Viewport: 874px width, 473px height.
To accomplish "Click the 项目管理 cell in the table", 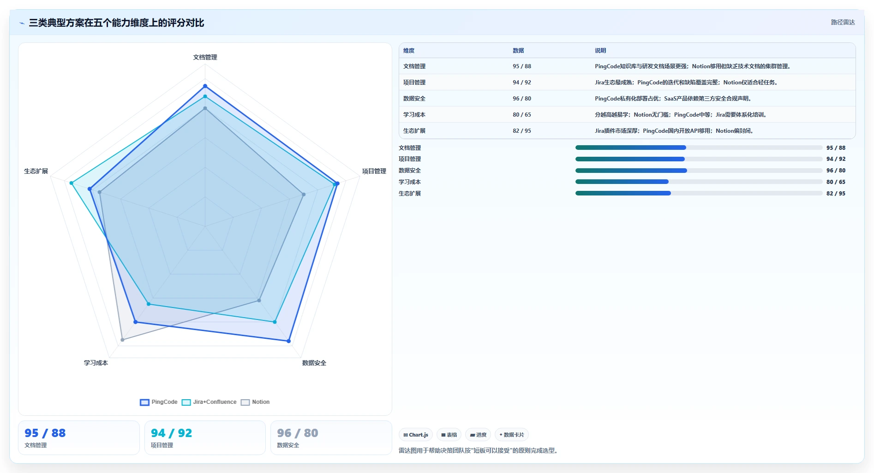I will point(414,83).
